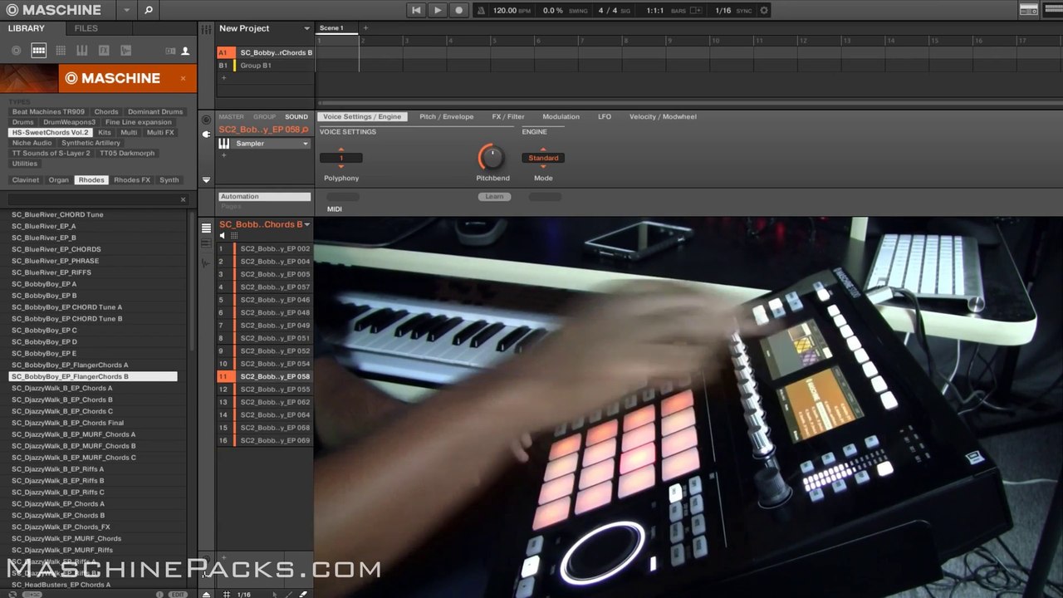Toggle the factory content icon in browser
This screenshot has width=1063, height=598.
click(x=170, y=51)
